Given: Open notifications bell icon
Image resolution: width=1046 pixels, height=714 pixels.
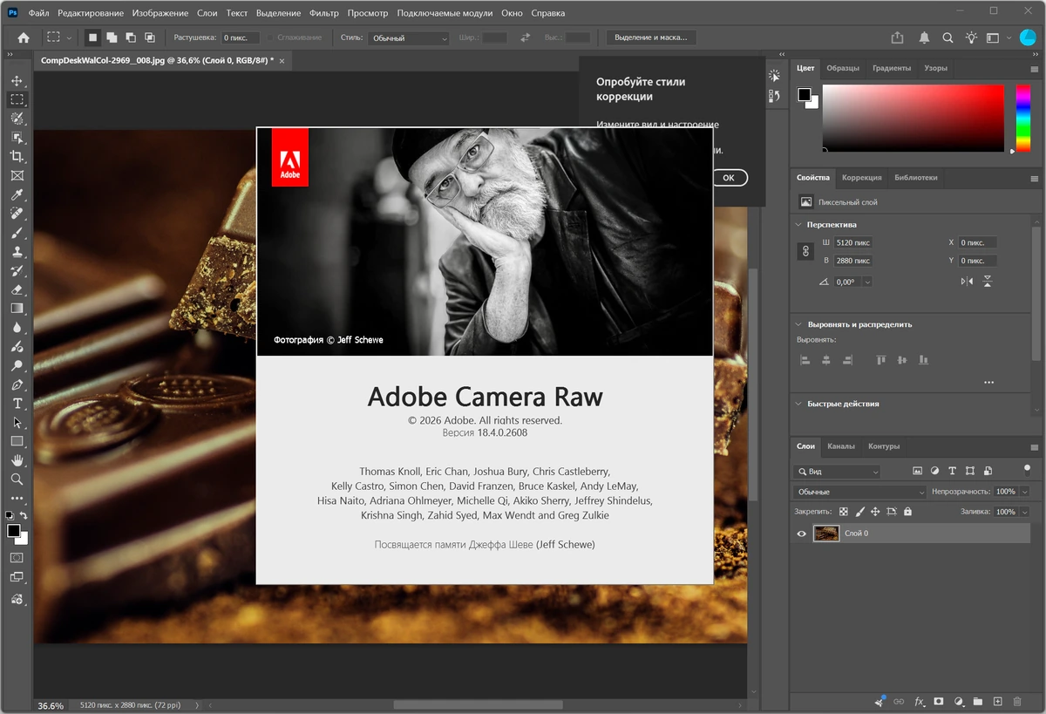Looking at the screenshot, I should coord(923,37).
